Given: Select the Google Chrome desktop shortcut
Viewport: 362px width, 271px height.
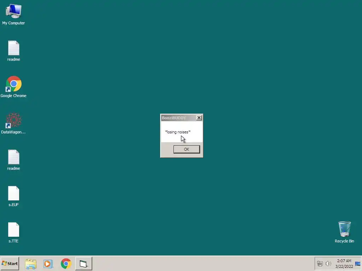Looking at the screenshot, I should [13, 87].
